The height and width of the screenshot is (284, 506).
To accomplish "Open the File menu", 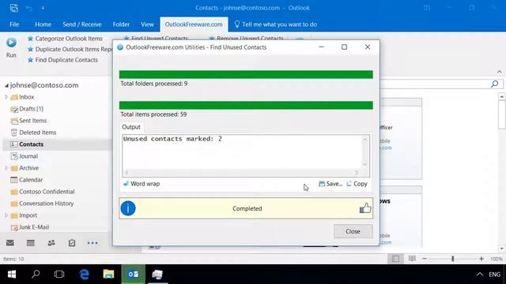I will (14, 24).
